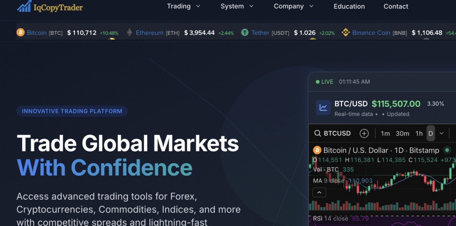The height and width of the screenshot is (226, 456).
Task: Click the Binance price $ 1,106.48
Action: click(427, 33)
